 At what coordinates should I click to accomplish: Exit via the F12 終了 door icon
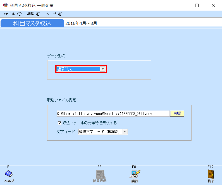(211, 174)
